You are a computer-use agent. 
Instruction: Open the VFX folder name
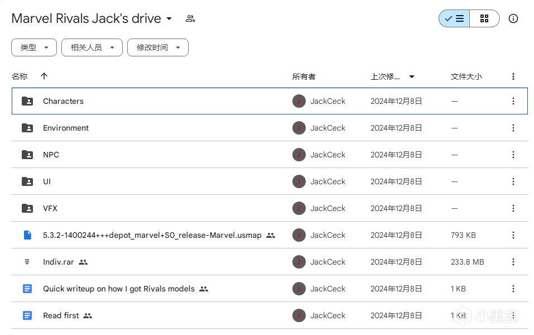50,208
